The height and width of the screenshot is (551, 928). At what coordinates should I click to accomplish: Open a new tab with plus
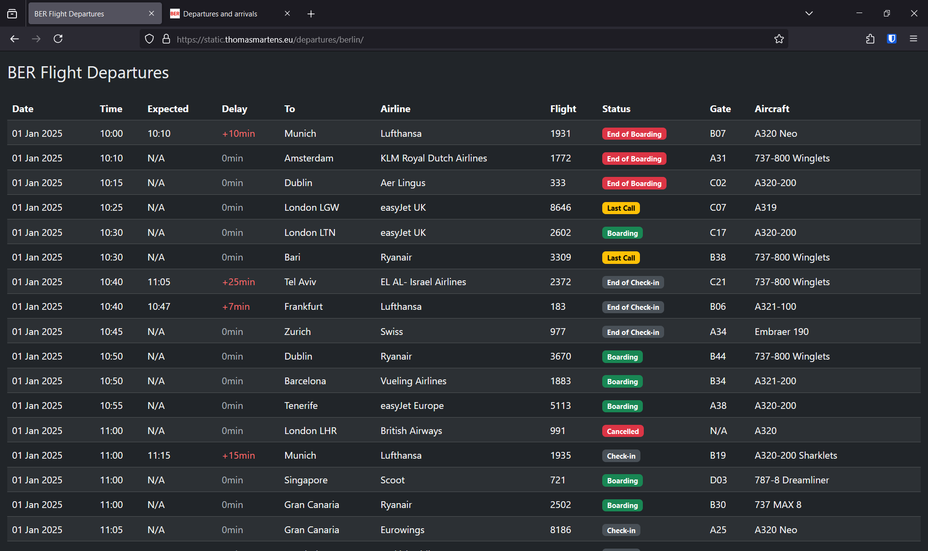click(x=311, y=14)
